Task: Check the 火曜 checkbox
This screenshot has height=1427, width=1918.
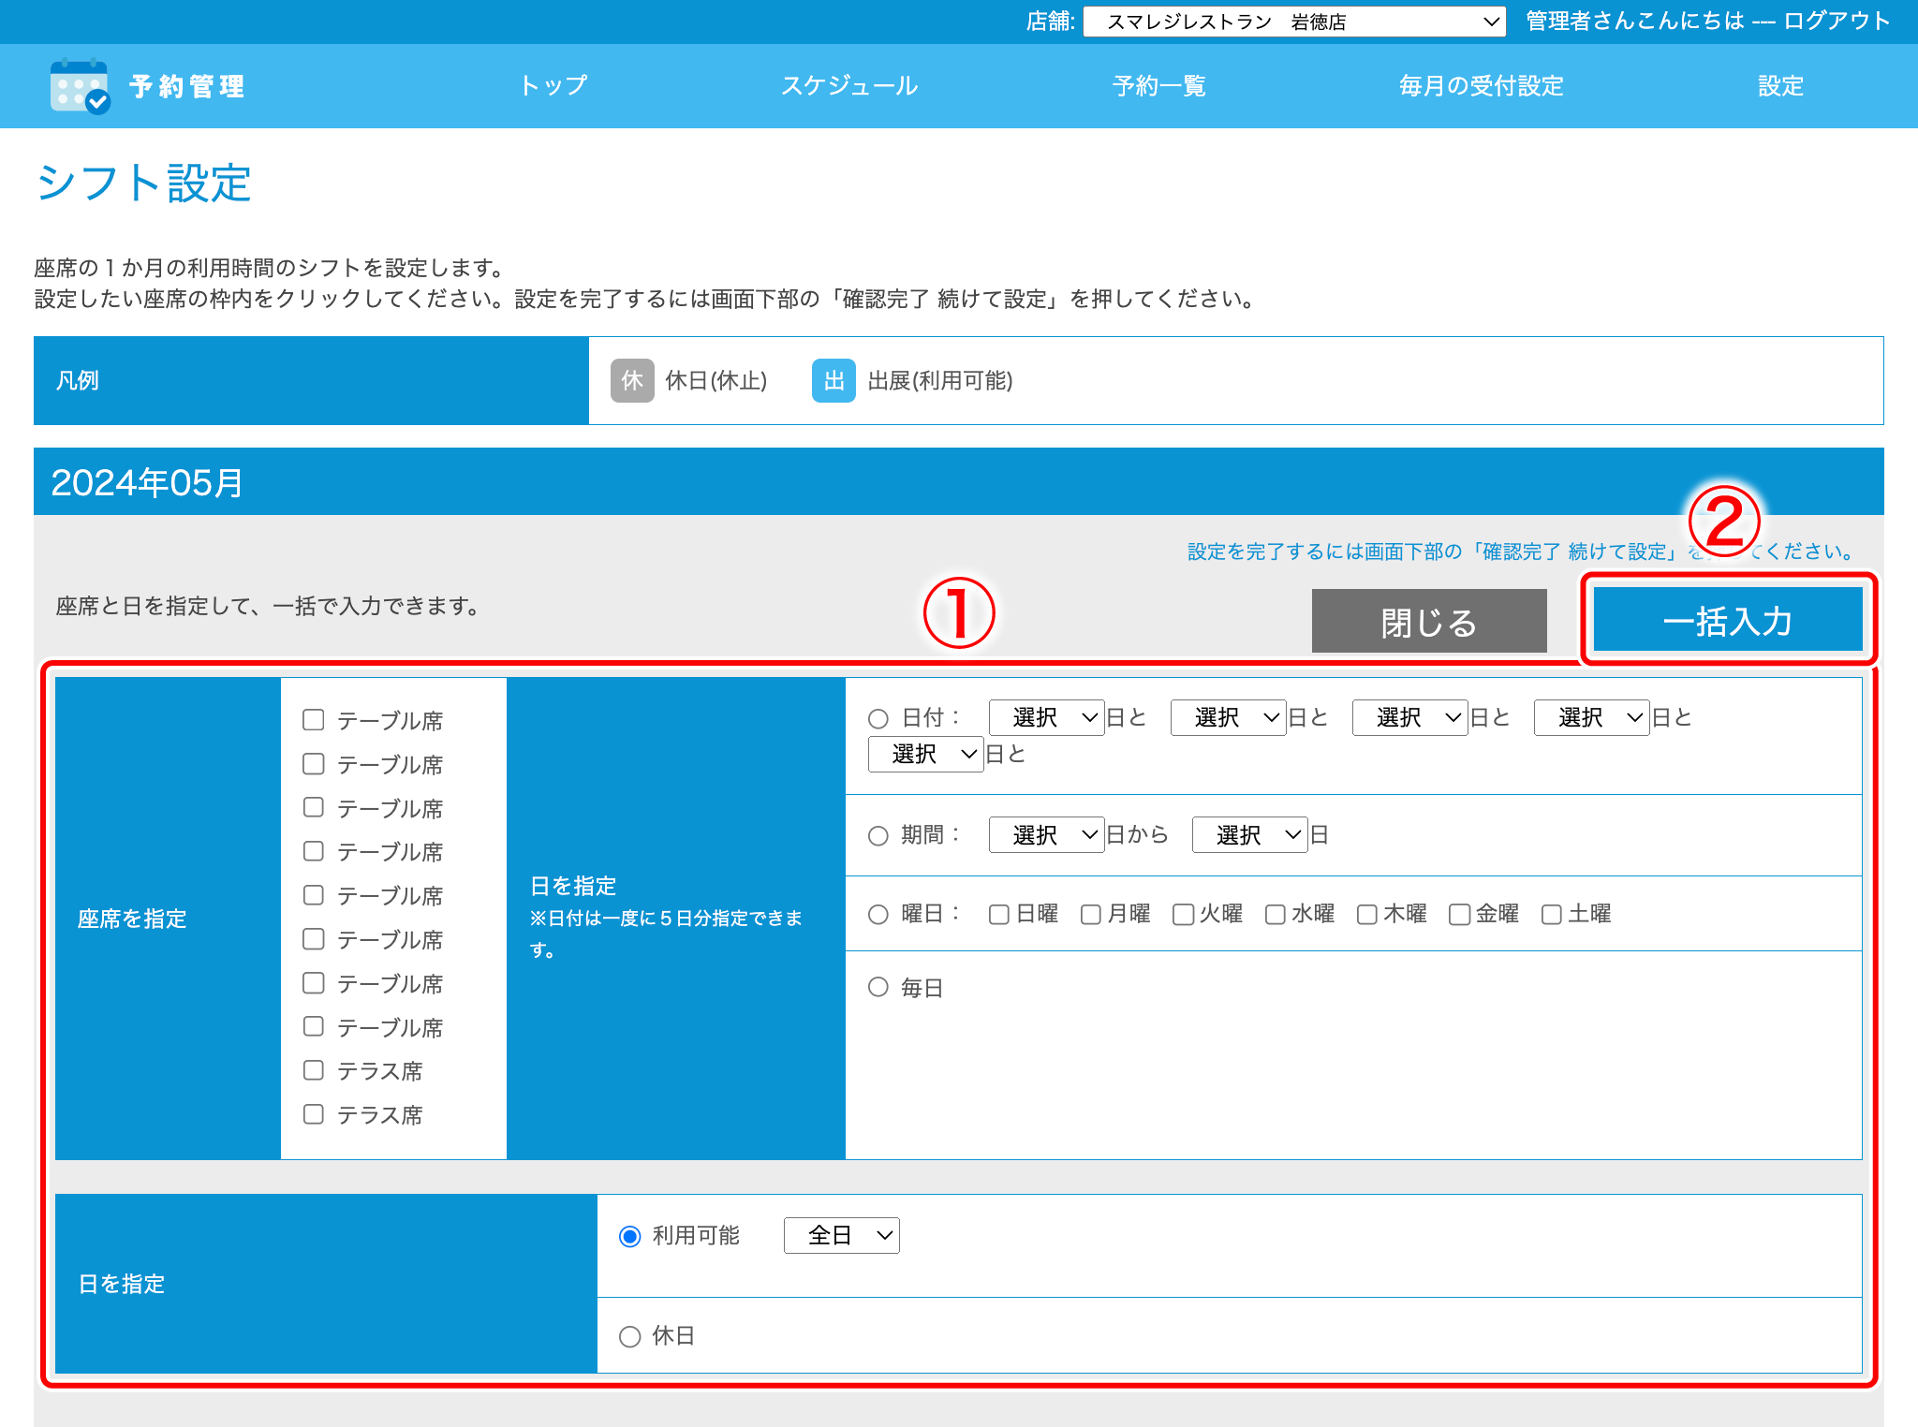Action: [1183, 914]
